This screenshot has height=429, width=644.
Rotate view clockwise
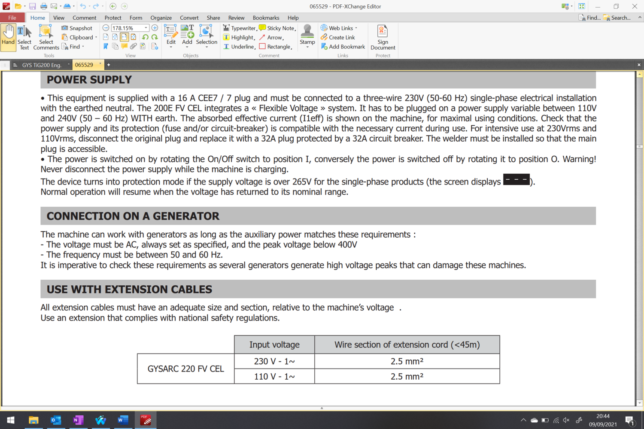coord(155,37)
